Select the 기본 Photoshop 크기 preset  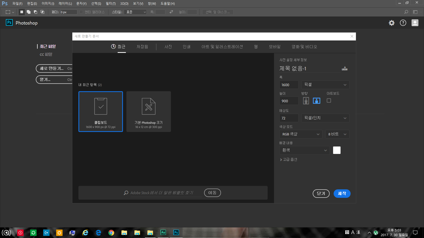point(149,112)
